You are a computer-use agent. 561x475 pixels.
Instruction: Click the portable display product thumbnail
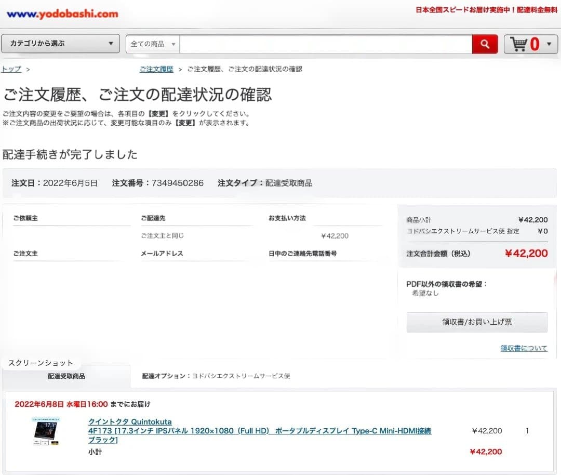tap(46, 431)
